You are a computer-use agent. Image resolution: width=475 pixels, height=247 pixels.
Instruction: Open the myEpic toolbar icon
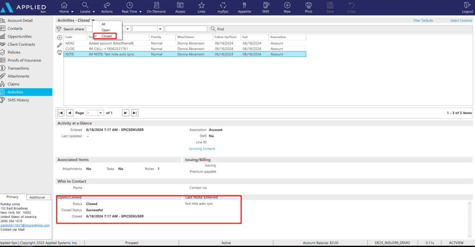coord(223,6)
